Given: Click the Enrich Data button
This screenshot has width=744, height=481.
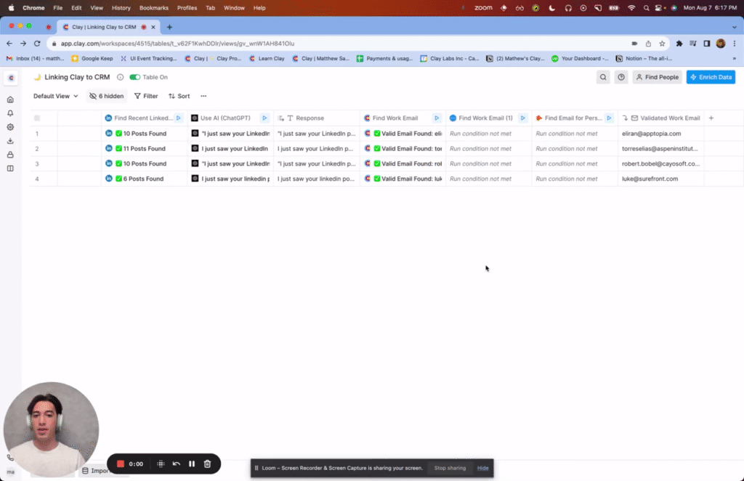Looking at the screenshot, I should (711, 77).
